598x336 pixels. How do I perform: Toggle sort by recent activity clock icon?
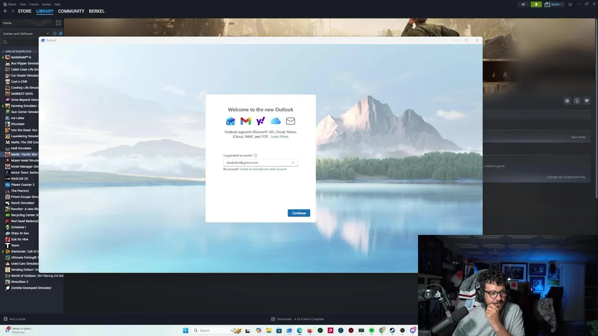coord(55,34)
